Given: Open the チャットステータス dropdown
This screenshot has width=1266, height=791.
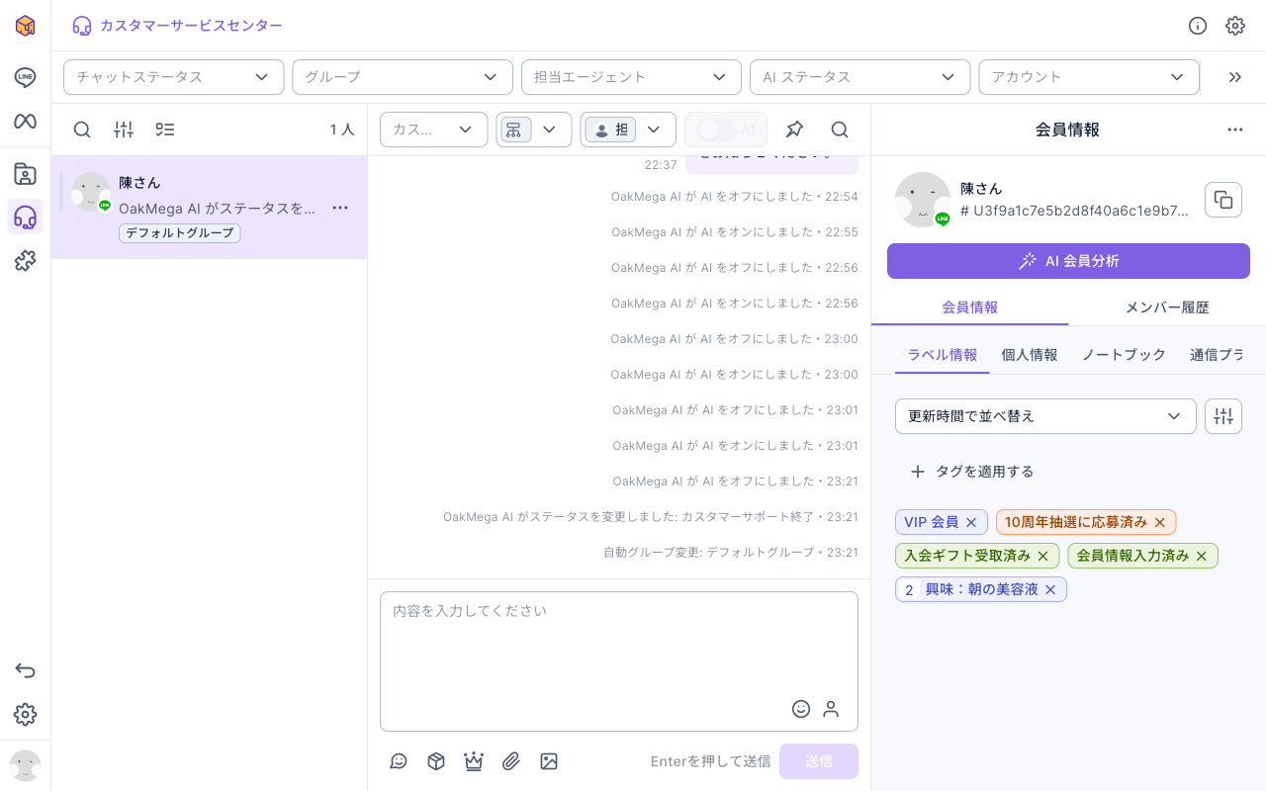Looking at the screenshot, I should [174, 77].
